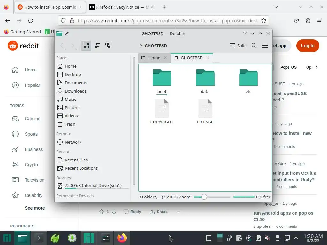Click the free space bar in status bar

point(244,197)
